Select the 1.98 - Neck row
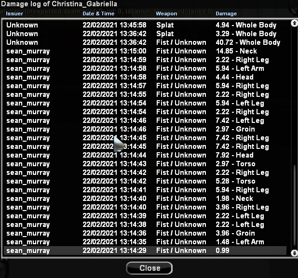 pos(145,199)
